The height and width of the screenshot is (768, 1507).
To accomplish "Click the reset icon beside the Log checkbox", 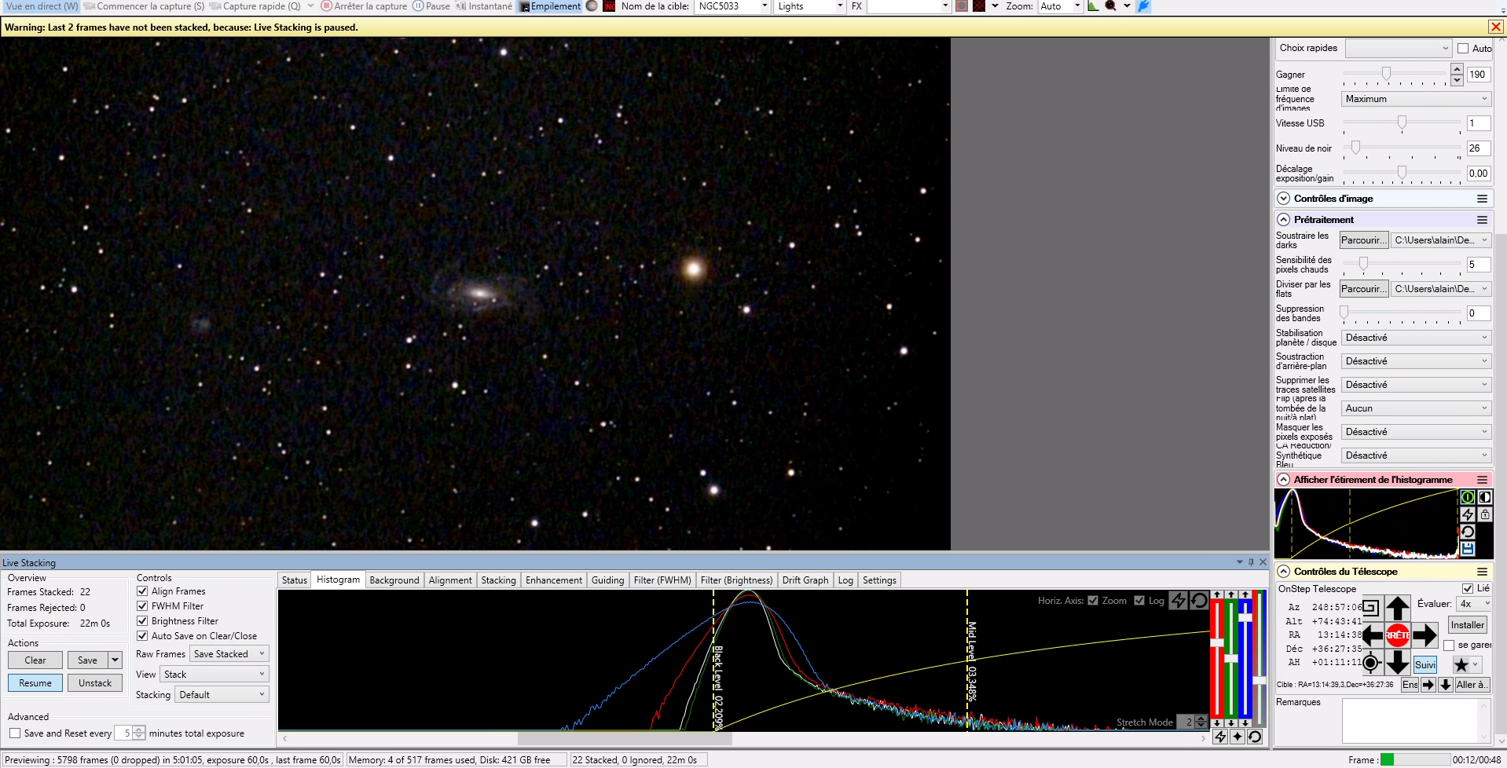I will pyautogui.click(x=1198, y=601).
